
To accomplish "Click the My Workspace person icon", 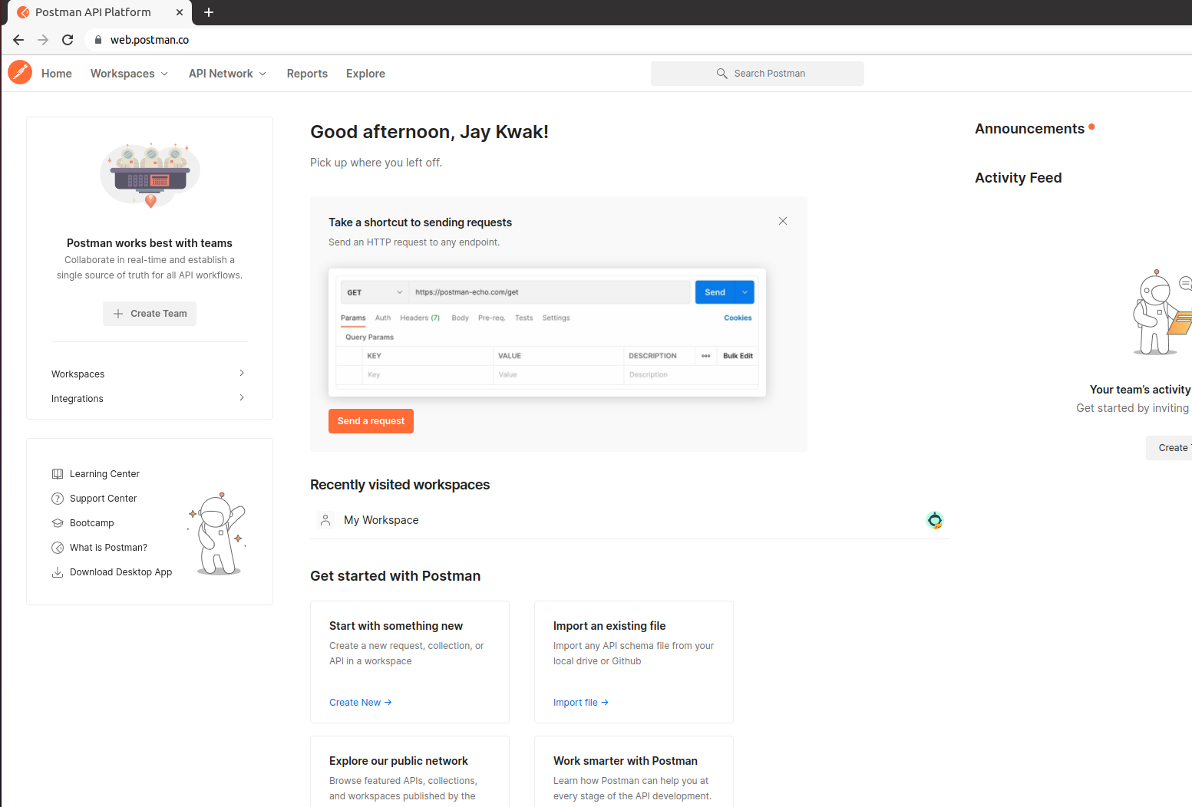I will click(325, 520).
